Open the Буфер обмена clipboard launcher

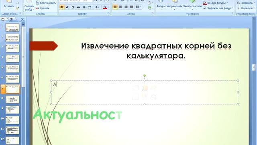[20, 14]
